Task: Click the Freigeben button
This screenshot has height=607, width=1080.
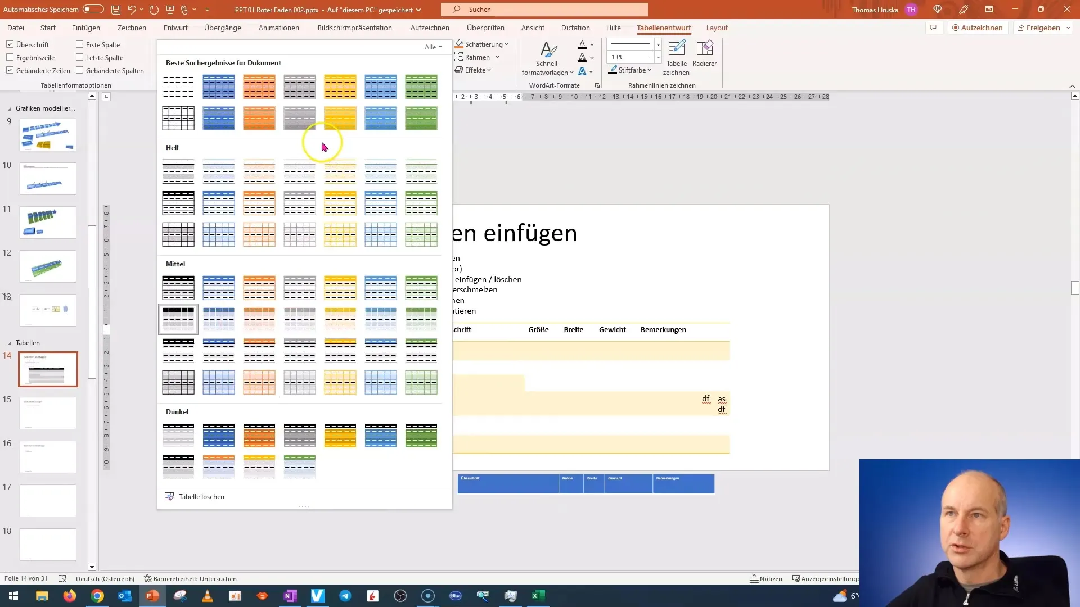Action: click(1038, 28)
